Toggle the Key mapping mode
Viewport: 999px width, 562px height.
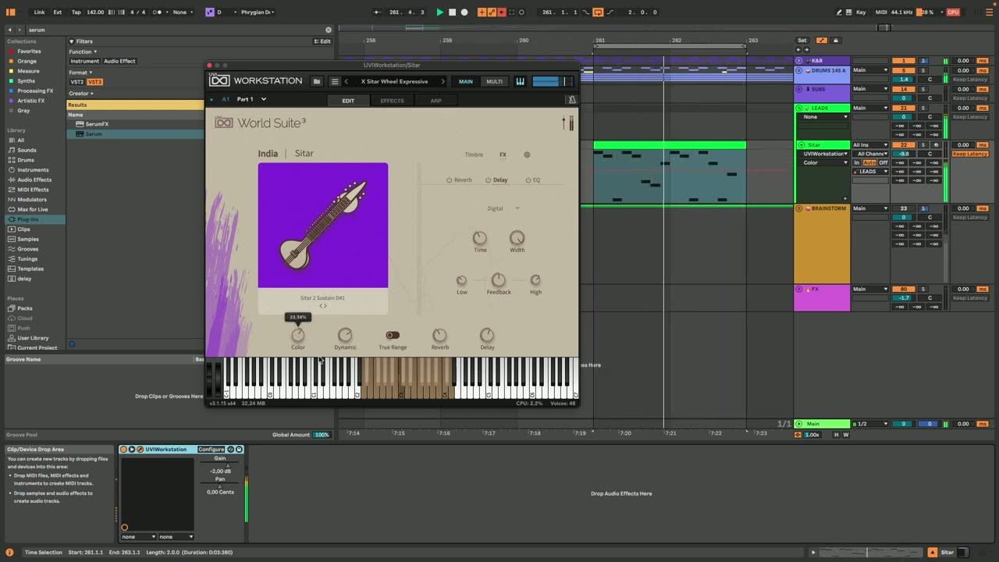point(861,12)
